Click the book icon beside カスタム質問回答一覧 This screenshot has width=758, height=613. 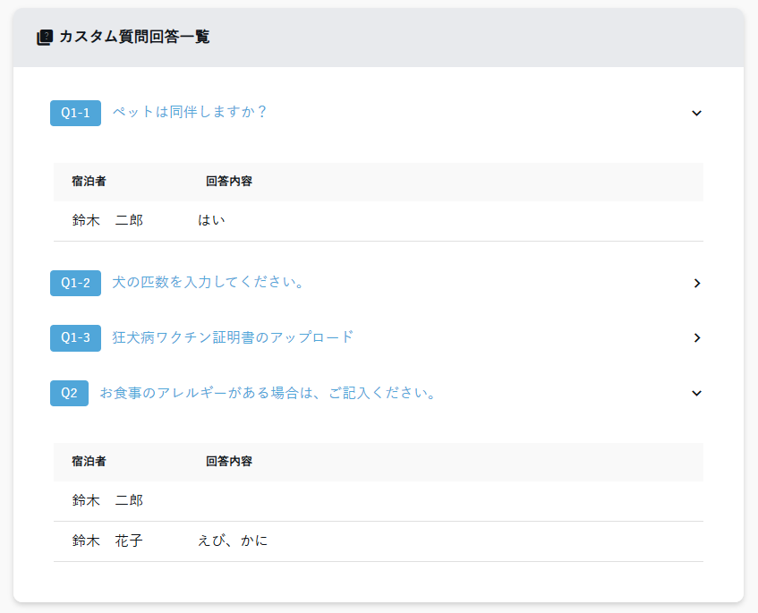44,38
